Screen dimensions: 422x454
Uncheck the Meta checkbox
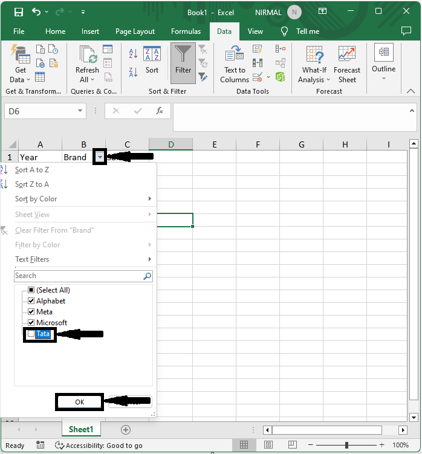pos(31,312)
